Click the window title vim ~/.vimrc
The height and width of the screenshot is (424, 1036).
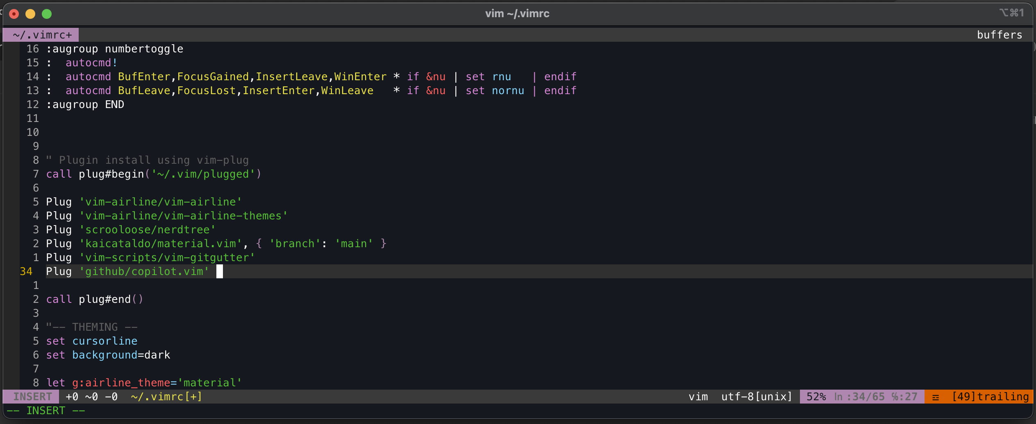[517, 14]
